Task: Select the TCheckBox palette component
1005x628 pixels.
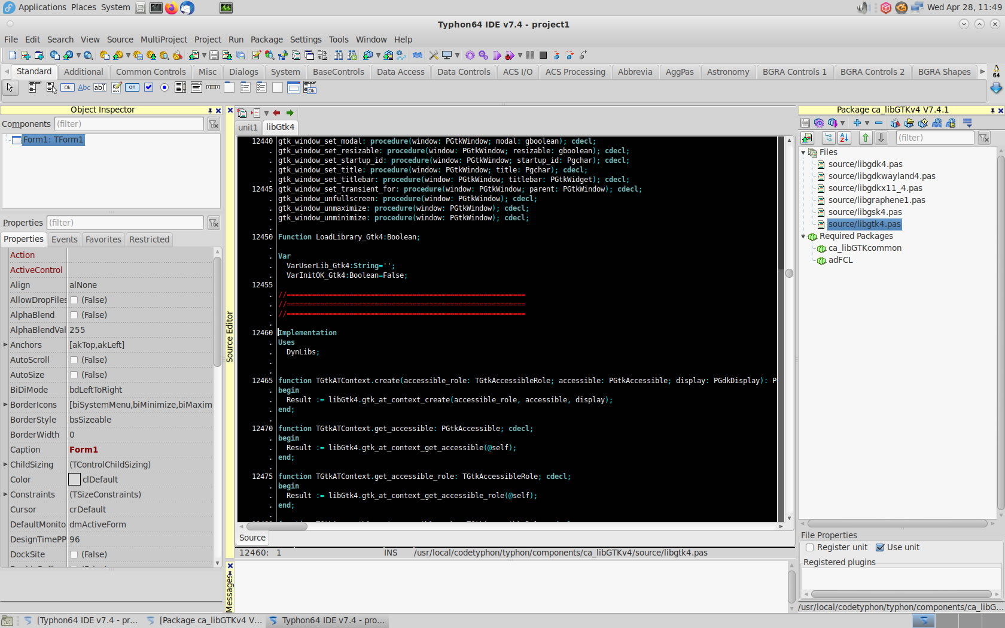Action: (x=148, y=87)
